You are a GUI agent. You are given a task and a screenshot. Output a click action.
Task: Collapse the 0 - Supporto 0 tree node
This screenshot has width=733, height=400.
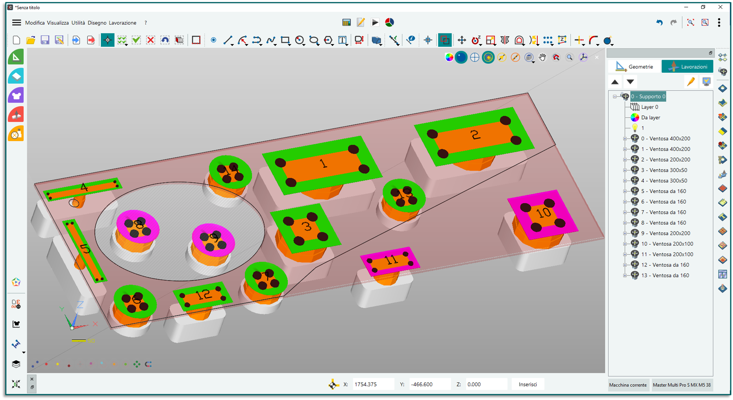pyautogui.click(x=615, y=96)
